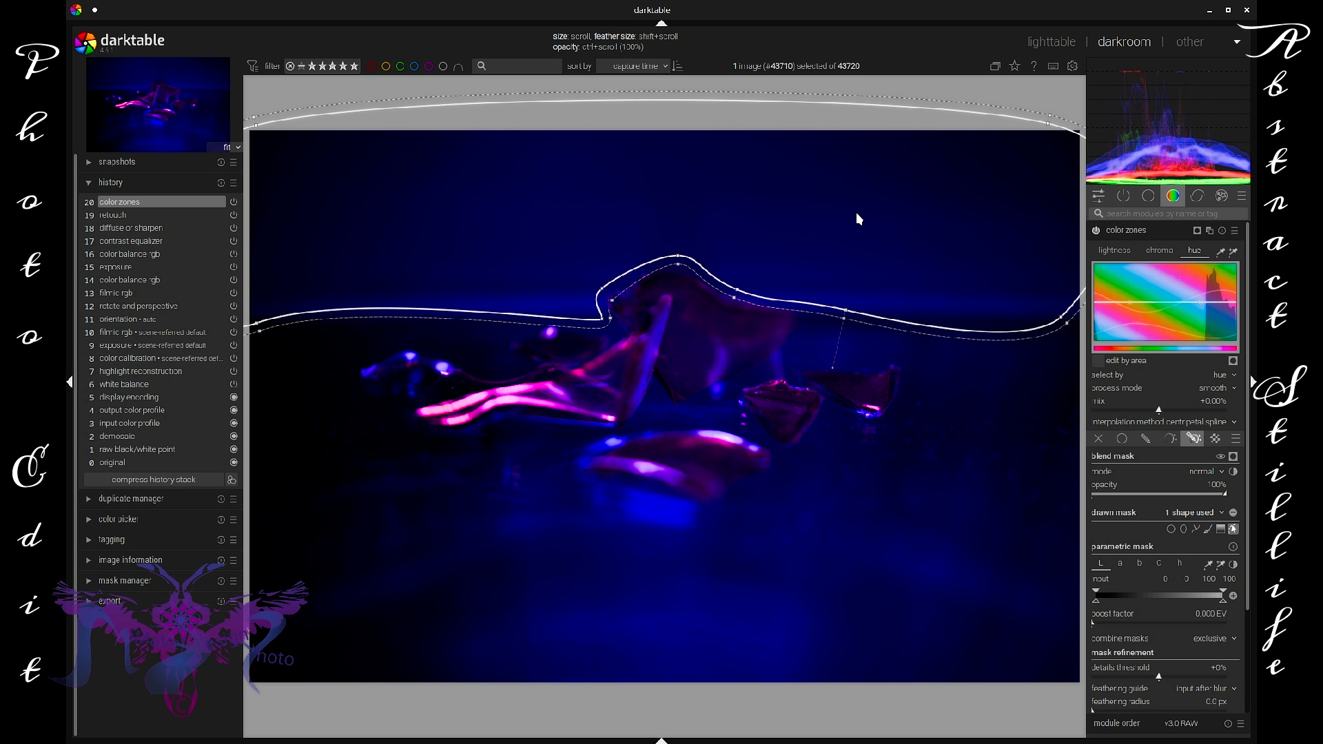Select the drawn mask blend option
Image resolution: width=1323 pixels, height=744 pixels.
(x=1145, y=439)
